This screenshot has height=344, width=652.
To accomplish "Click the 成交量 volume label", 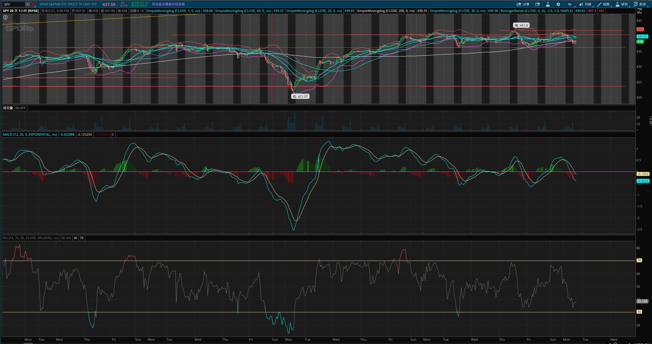I will pyautogui.click(x=8, y=108).
